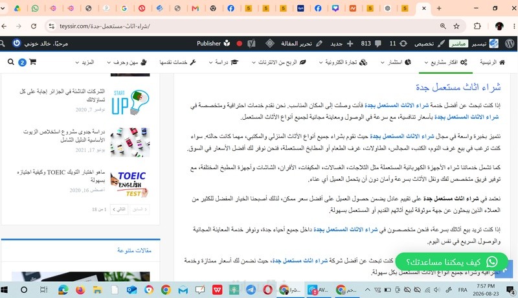Expand the الربح من الانترنات menu dropdown
Screen dimensions: 518x298
279,62
